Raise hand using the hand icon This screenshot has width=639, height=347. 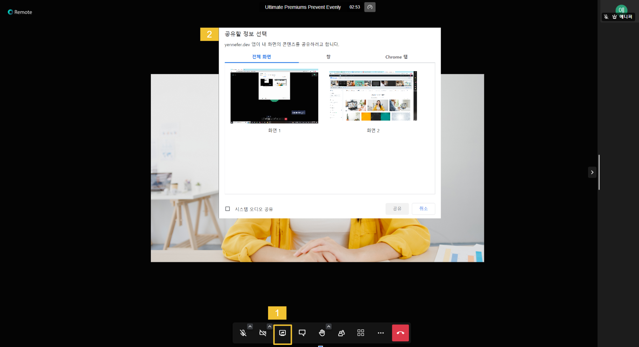(322, 333)
